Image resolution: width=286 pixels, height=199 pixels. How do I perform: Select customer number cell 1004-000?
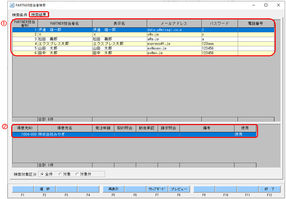[25, 134]
